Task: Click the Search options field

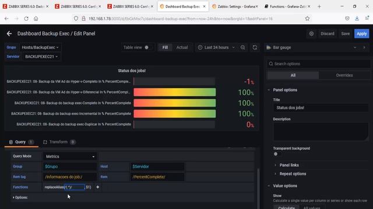Action: [x=319, y=64]
